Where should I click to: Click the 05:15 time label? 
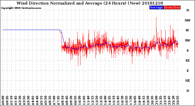pyautogui.click(x=42, y=100)
